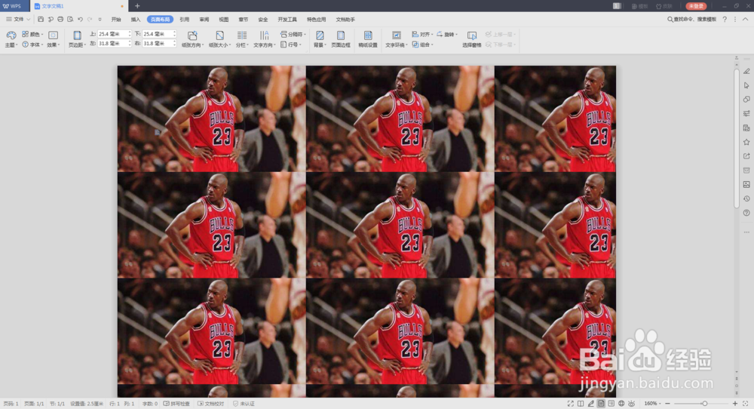Click the cursor select icon in right sidebar
Viewport: 754px width, 409px height.
746,85
